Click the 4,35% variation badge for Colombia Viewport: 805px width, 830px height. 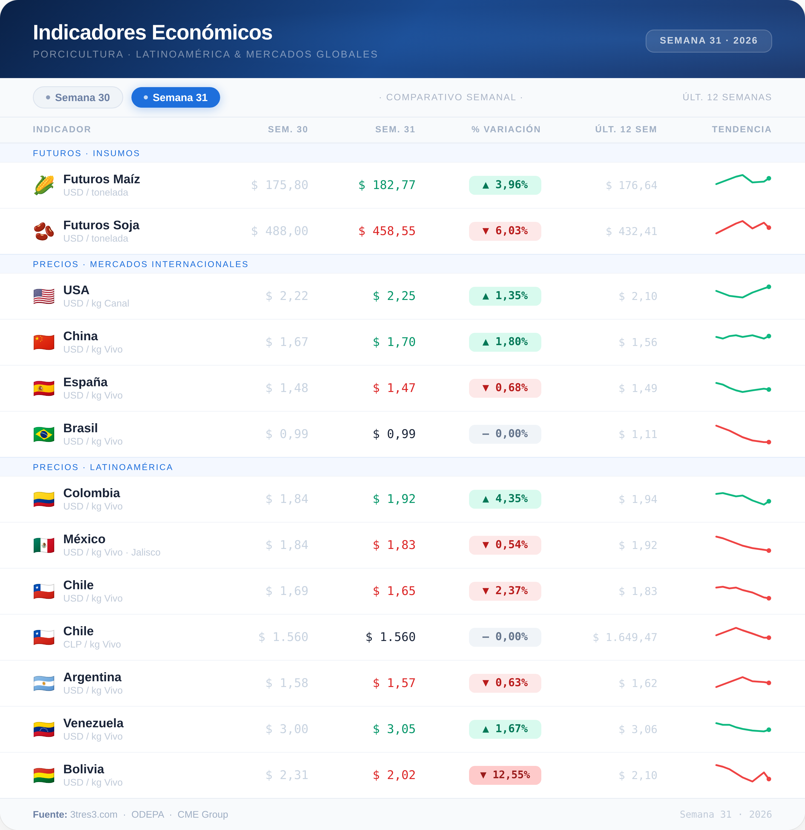[505, 499]
